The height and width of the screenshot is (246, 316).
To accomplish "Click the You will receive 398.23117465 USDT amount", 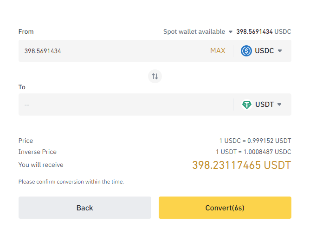I will [x=242, y=165].
